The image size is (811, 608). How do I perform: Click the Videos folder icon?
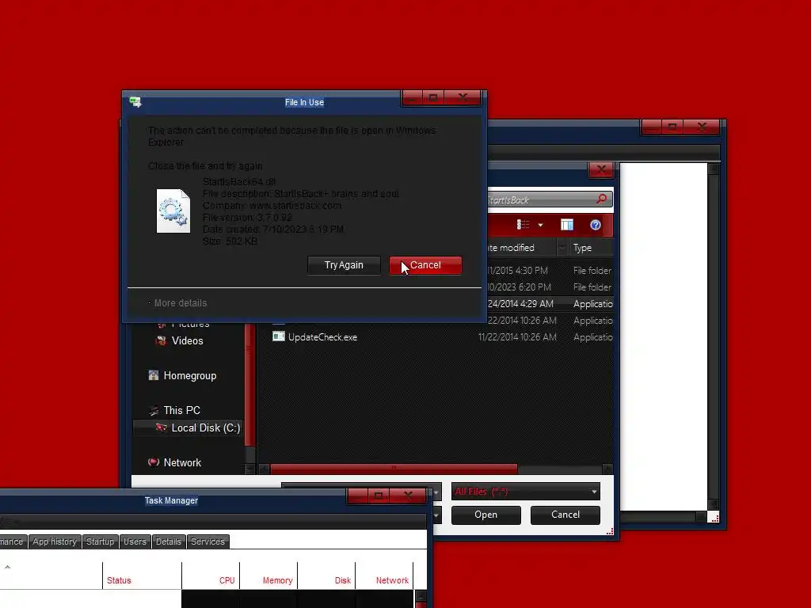pyautogui.click(x=162, y=340)
